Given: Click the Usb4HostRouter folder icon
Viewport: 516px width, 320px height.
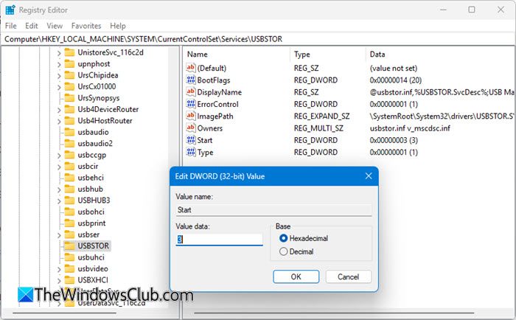Looking at the screenshot, I should tap(69, 120).
